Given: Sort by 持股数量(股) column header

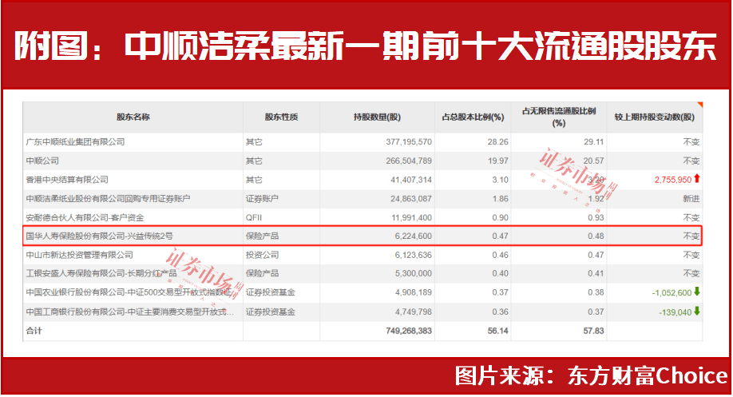Looking at the screenshot, I should point(377,117).
